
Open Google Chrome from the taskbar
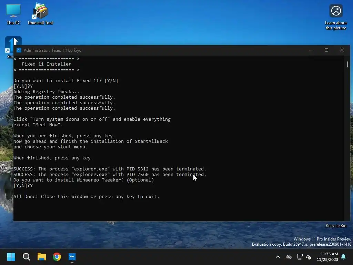click(57, 257)
